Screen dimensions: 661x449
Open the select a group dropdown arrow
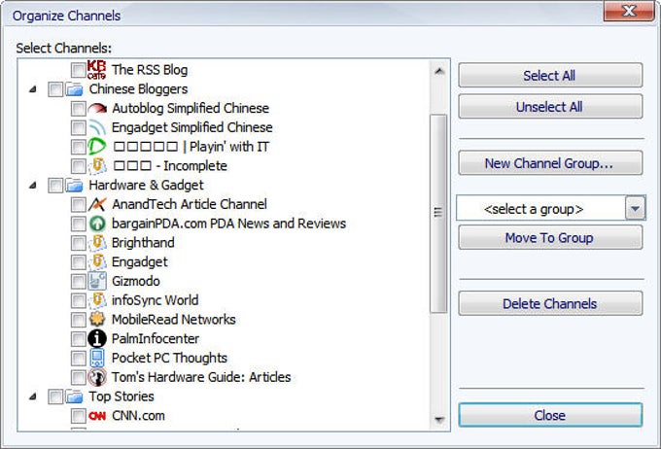[636, 208]
